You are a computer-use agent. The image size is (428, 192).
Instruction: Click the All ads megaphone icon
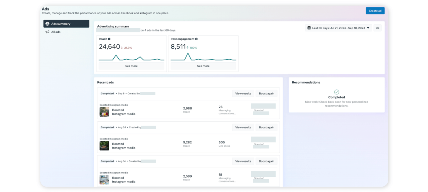(x=47, y=32)
